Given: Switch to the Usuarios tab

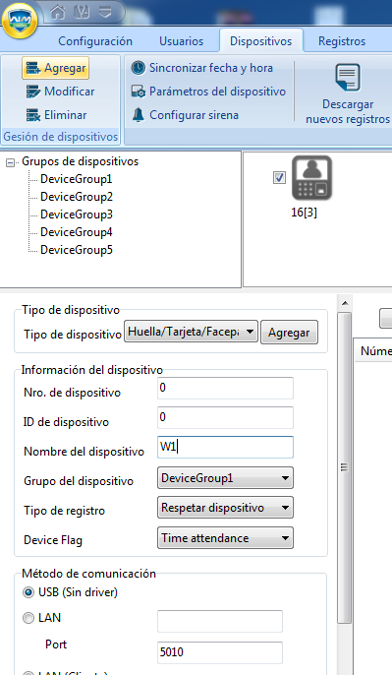Looking at the screenshot, I should pyautogui.click(x=181, y=41).
